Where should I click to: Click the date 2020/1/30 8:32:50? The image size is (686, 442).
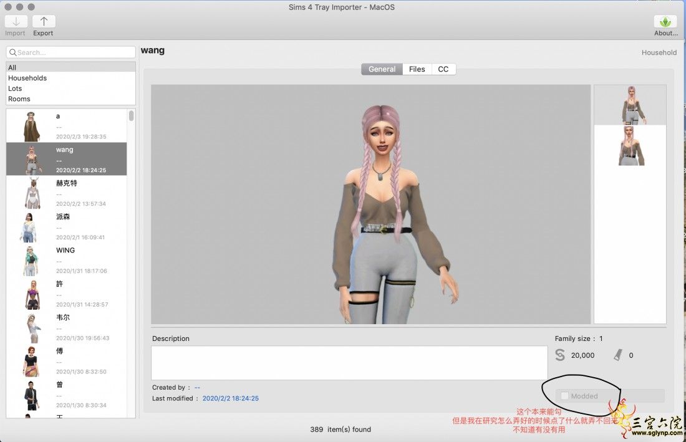[81, 372]
